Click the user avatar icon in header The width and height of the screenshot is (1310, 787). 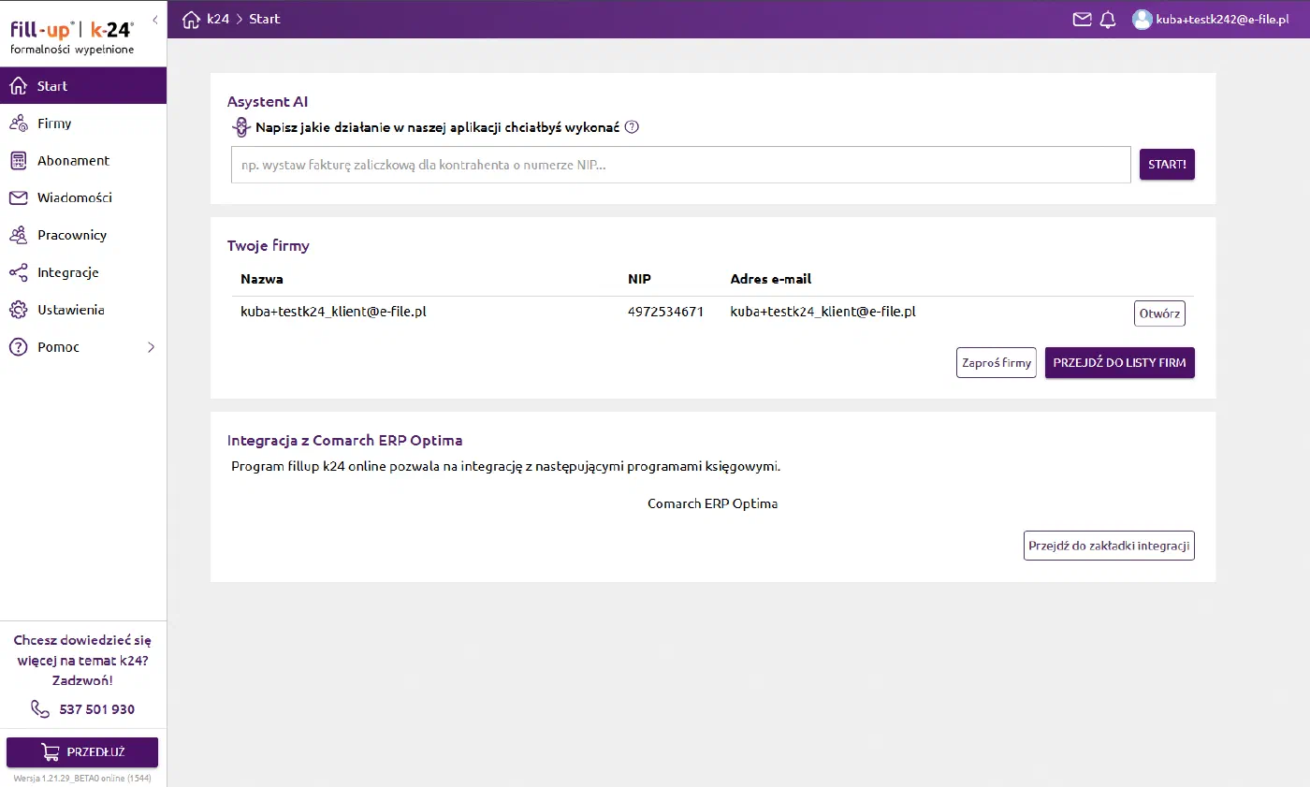click(1142, 19)
